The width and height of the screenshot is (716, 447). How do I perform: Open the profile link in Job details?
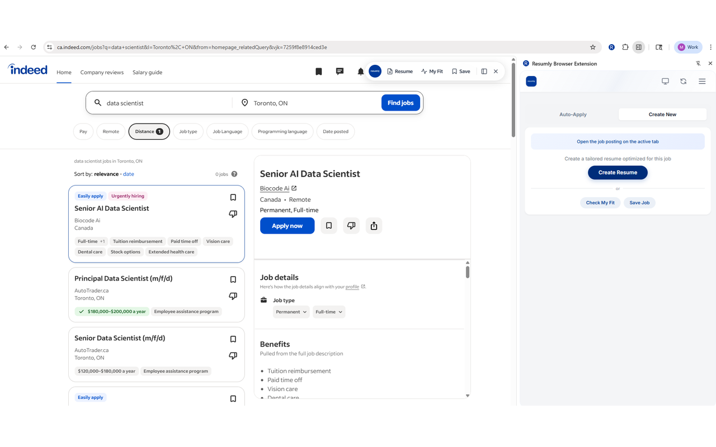352,287
